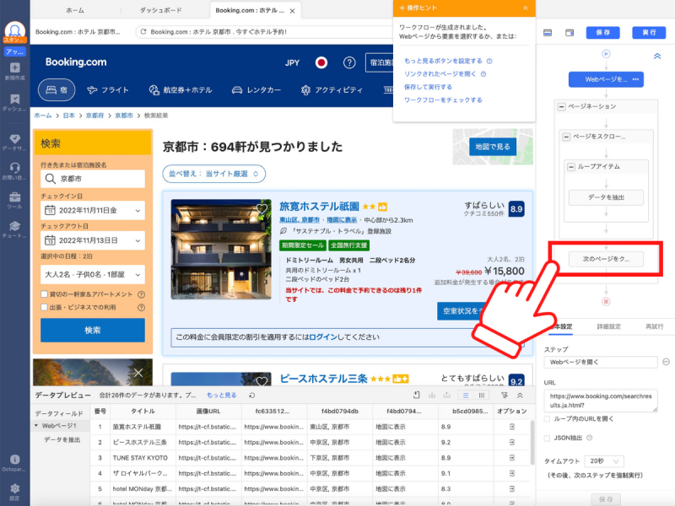The image size is (675, 506).
Task: Open the ツール briefcase icon in sidebar
Action: point(14,197)
